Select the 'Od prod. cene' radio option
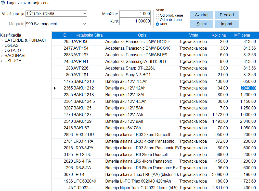This screenshot has width=259, height=191. [x=158, y=15]
